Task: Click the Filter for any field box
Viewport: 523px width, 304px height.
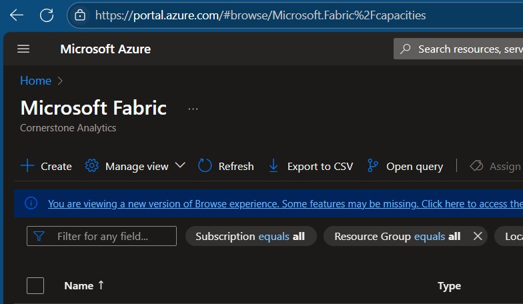Action: click(101, 236)
